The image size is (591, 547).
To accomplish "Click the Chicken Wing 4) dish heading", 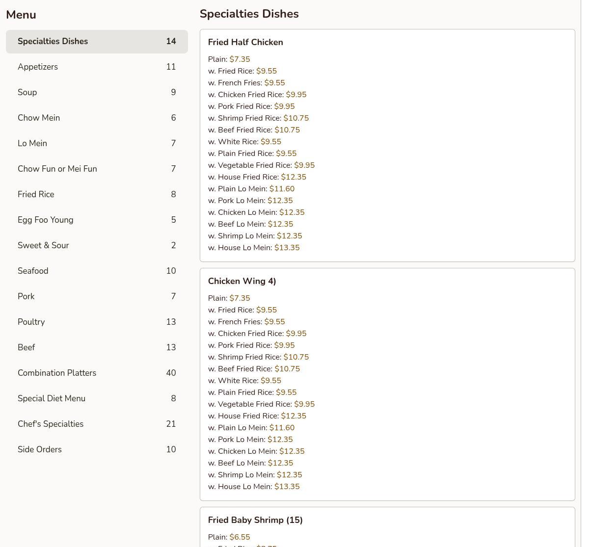I will click(x=242, y=282).
